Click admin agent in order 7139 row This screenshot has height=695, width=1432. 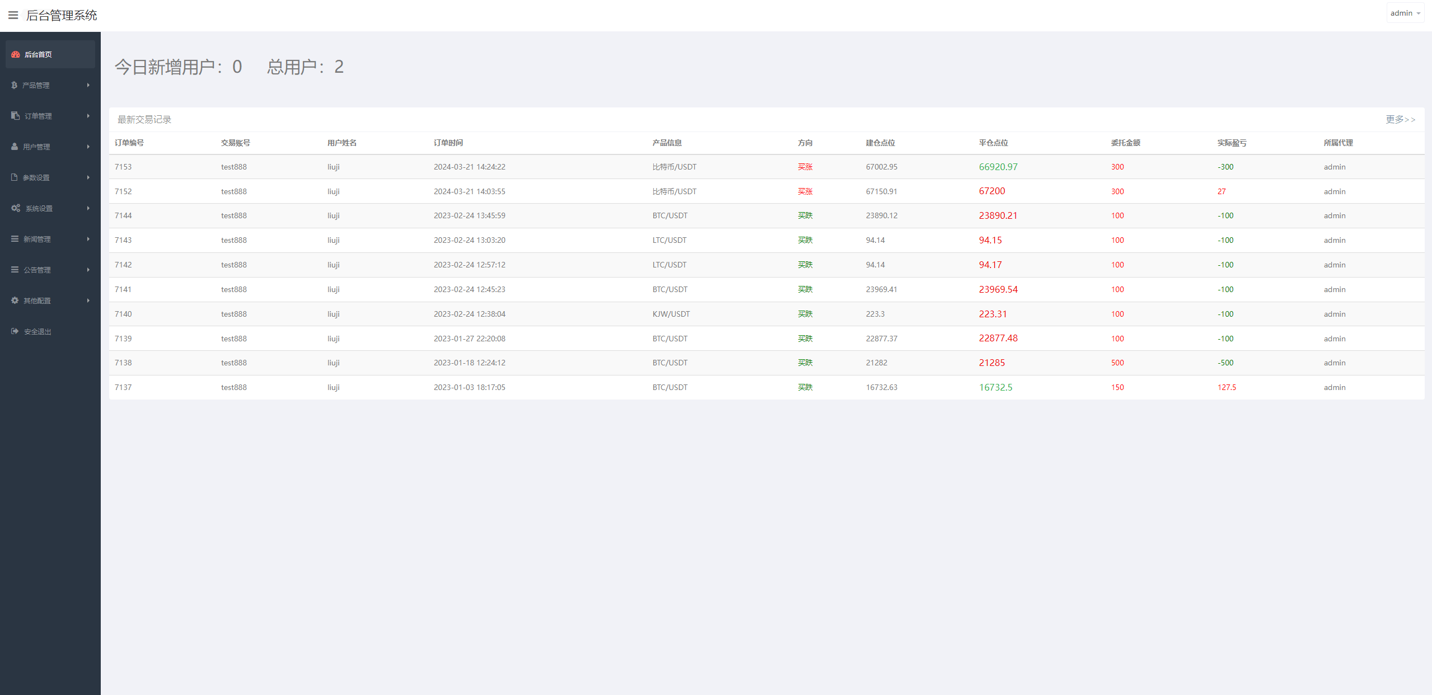[x=1334, y=339]
